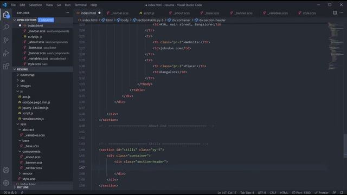
Task: Click the VS Code logo icon
Action: 5,5
